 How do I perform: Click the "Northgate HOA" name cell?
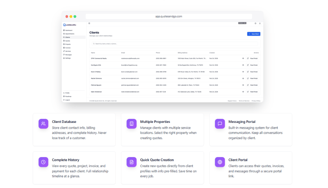pos(96,65)
